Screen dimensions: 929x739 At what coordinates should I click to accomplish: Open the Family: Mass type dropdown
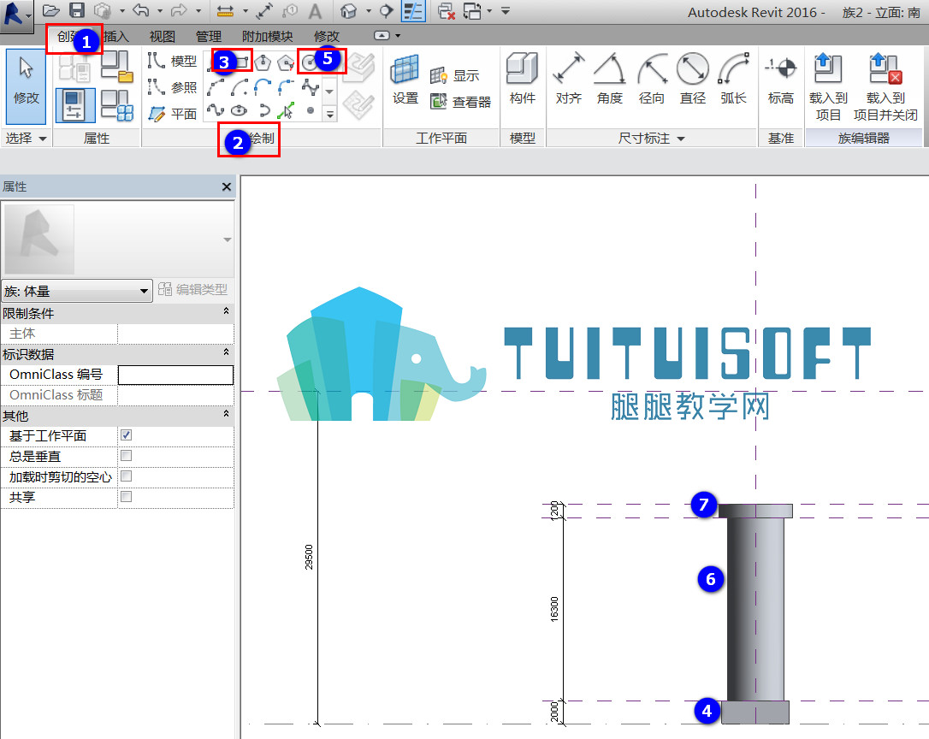76,291
